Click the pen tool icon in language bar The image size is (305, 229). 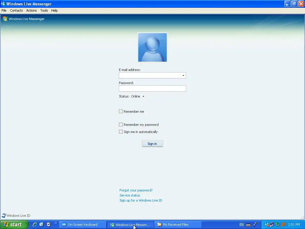coord(255,225)
